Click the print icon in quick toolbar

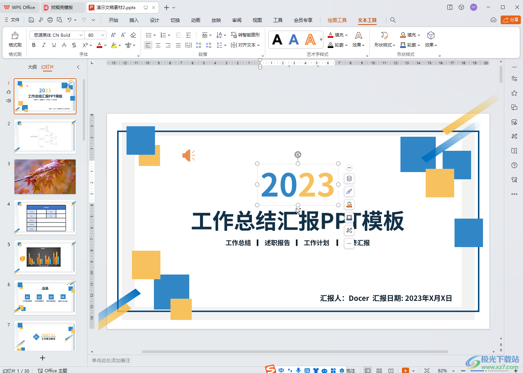[50, 20]
